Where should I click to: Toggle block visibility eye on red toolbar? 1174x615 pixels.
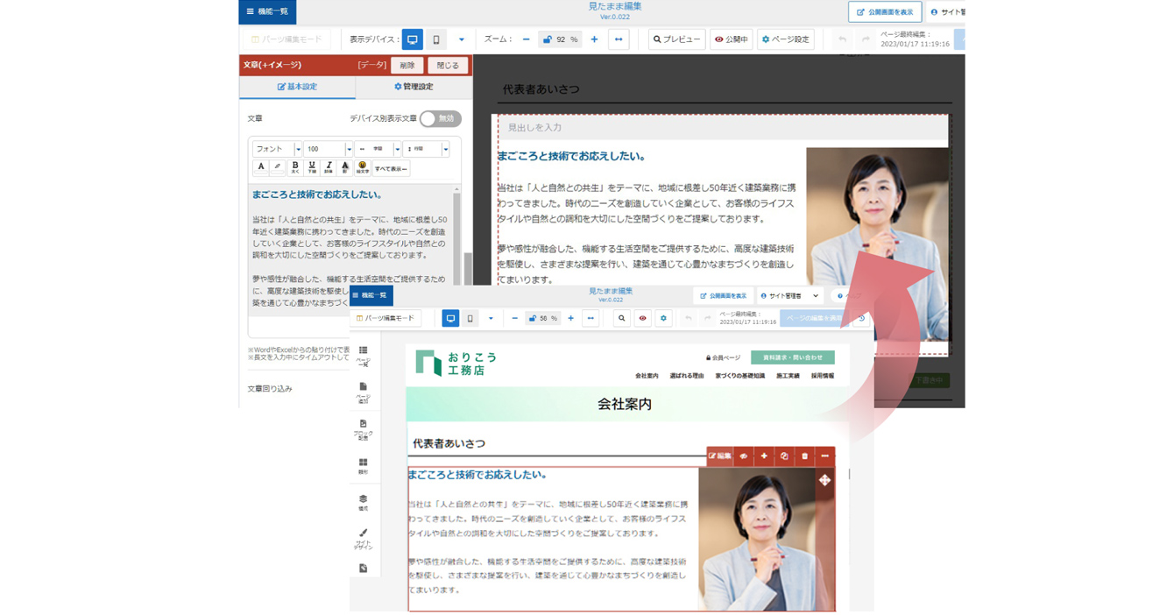(743, 456)
